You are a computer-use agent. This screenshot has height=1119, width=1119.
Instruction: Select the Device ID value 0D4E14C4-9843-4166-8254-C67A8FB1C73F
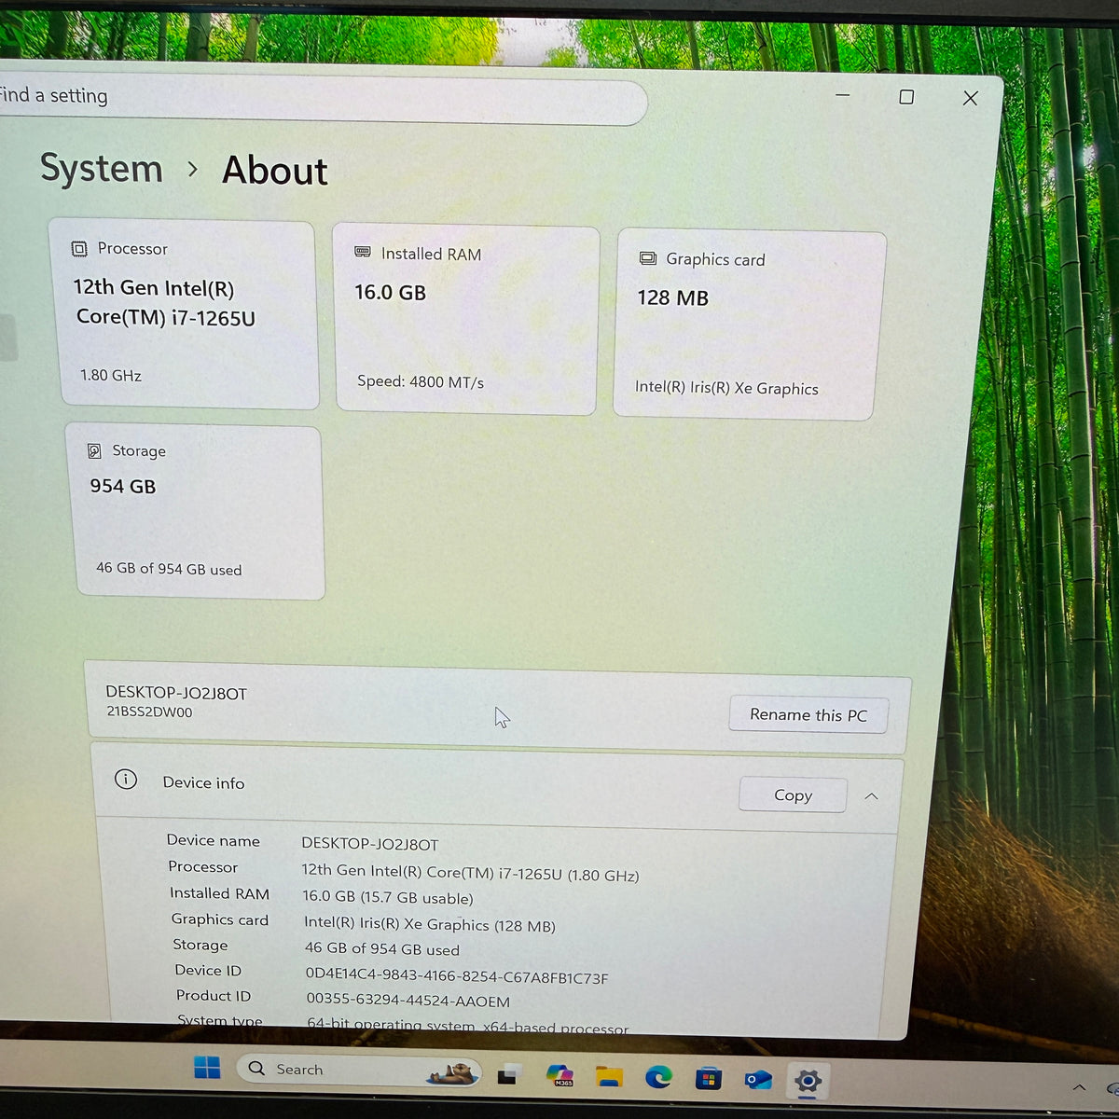[457, 976]
